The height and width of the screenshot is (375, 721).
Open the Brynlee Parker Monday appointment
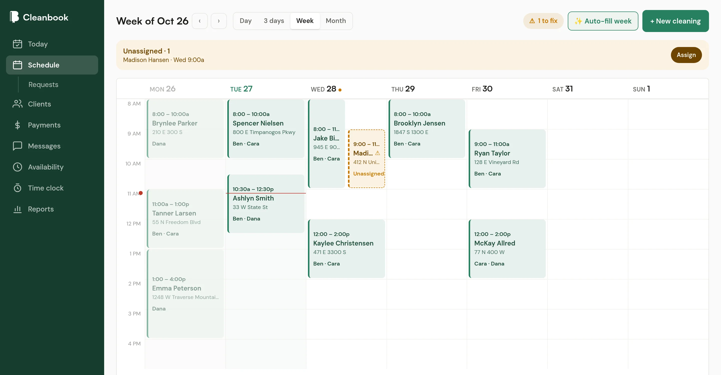(x=185, y=128)
